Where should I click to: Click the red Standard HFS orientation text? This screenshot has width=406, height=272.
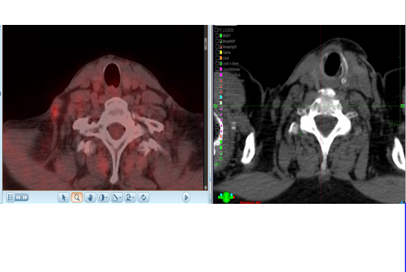pyautogui.click(x=251, y=202)
